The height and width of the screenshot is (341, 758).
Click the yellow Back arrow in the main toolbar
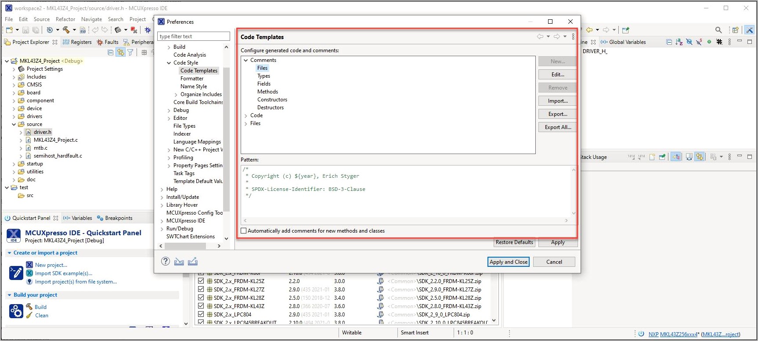tap(589, 30)
